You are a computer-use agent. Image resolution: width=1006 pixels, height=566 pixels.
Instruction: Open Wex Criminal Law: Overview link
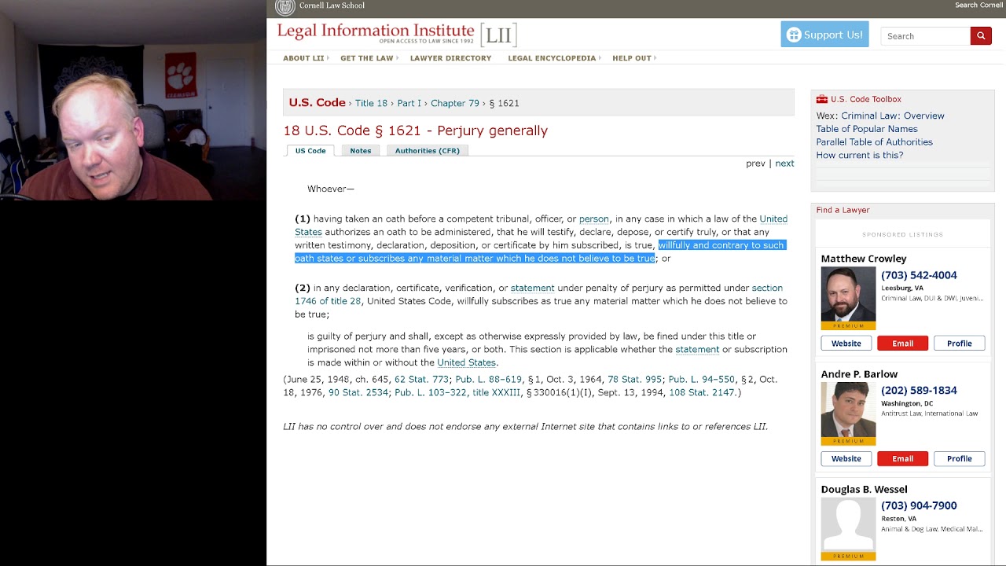click(x=893, y=116)
